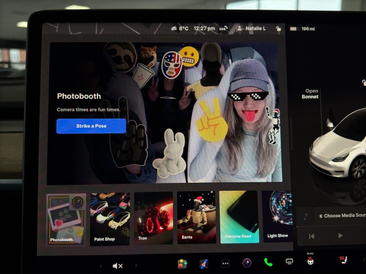
Task: Open the dashcam camera app icon
Action: [x=247, y=263]
